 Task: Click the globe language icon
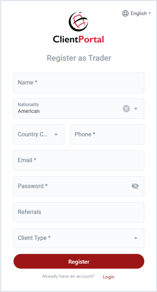(125, 13)
